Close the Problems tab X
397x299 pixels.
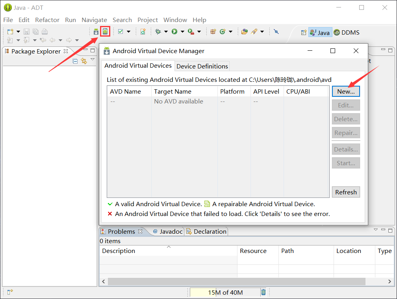(140, 231)
